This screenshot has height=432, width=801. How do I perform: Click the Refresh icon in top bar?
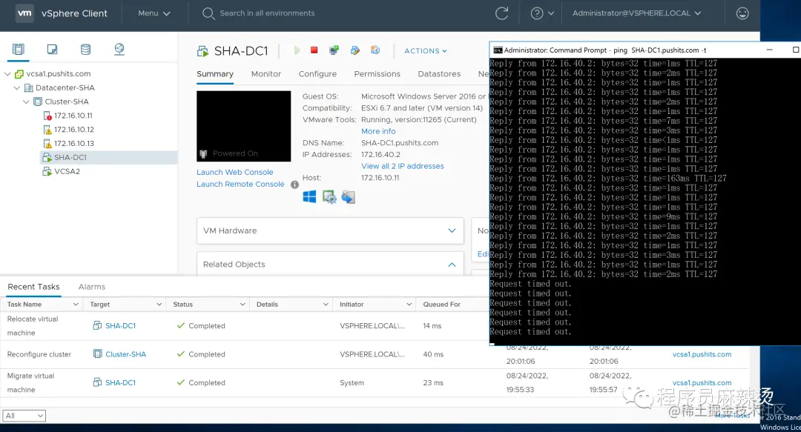(x=501, y=13)
